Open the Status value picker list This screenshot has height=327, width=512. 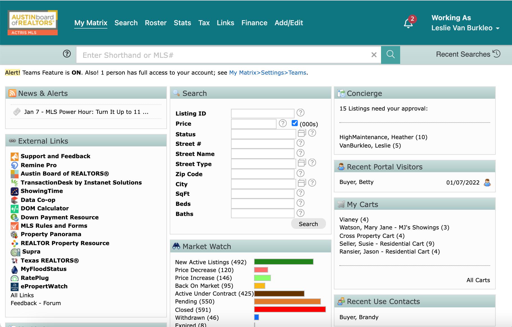point(302,133)
